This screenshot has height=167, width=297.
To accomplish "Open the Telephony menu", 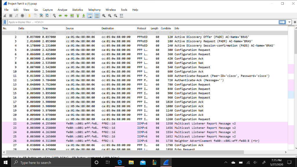I will (x=94, y=10).
